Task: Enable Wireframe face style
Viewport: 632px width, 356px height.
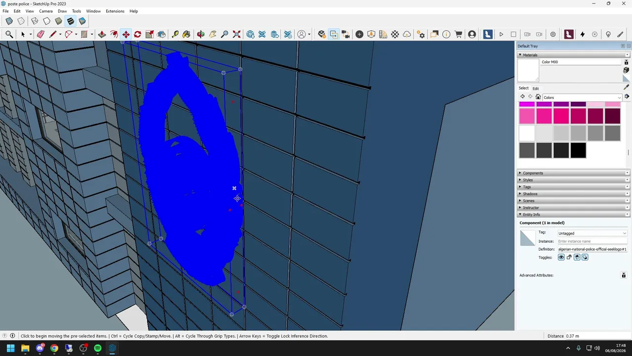Action: [x=35, y=21]
